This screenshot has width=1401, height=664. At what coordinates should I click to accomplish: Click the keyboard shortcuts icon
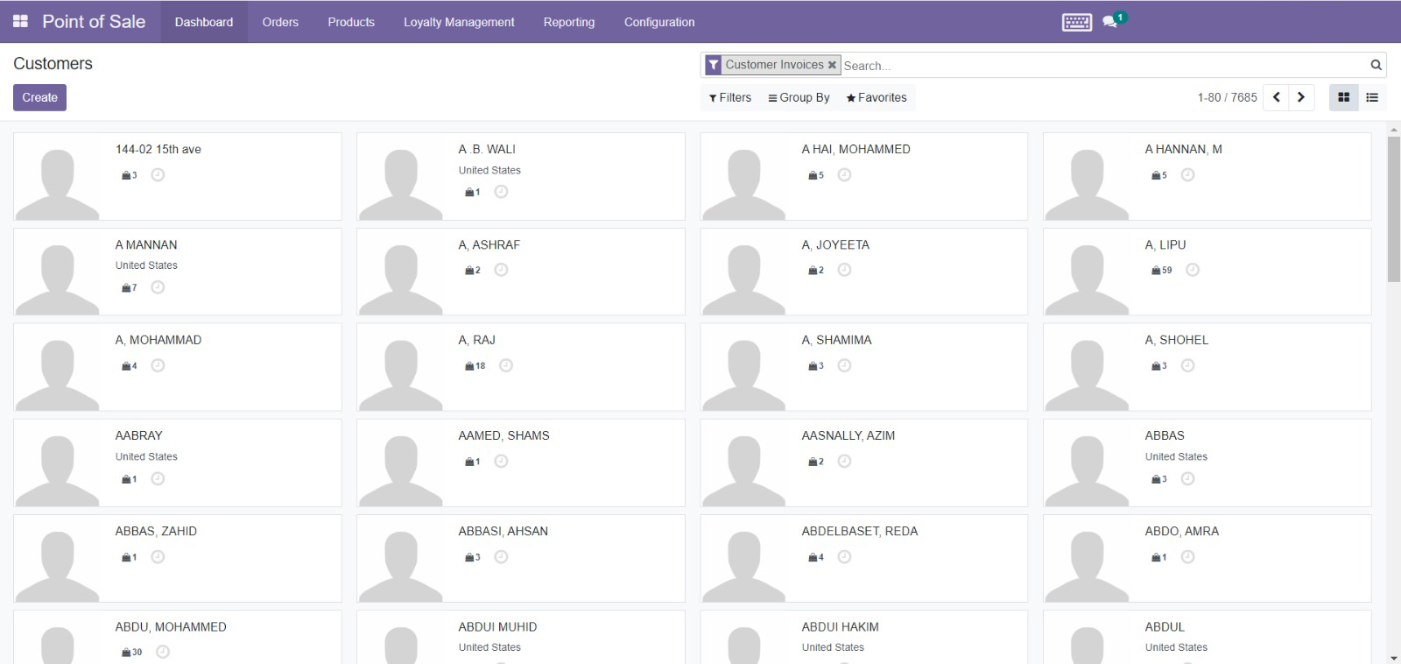(x=1076, y=22)
